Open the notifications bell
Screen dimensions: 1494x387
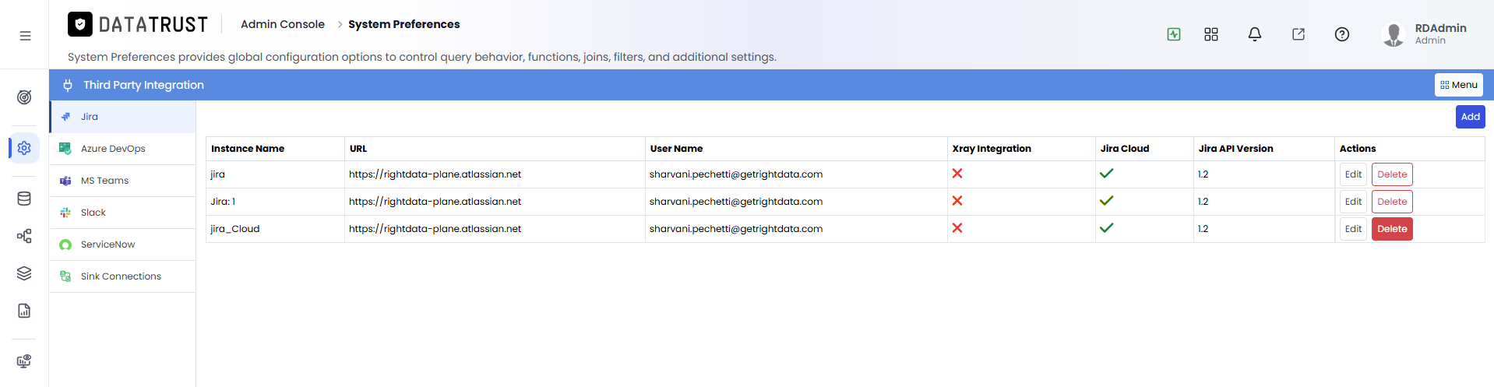point(1255,34)
